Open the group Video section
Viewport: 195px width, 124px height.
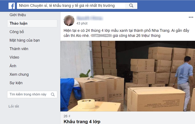(x=14, y=57)
